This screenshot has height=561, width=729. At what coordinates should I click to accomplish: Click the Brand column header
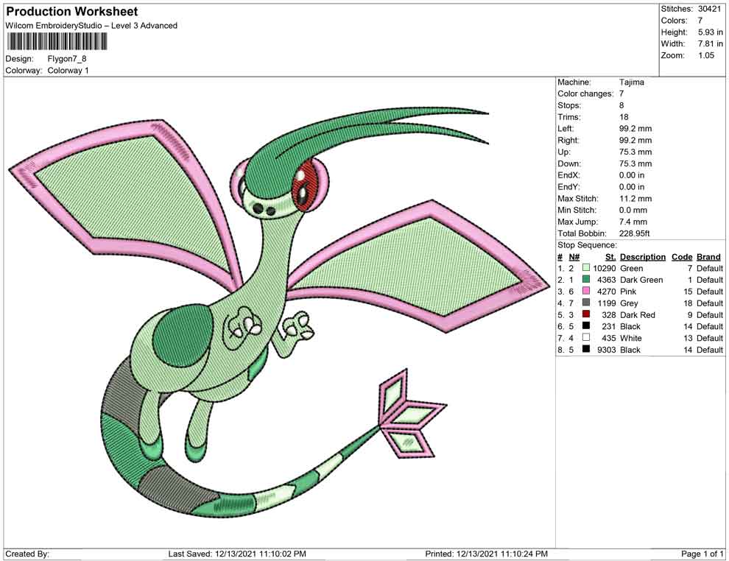708,257
